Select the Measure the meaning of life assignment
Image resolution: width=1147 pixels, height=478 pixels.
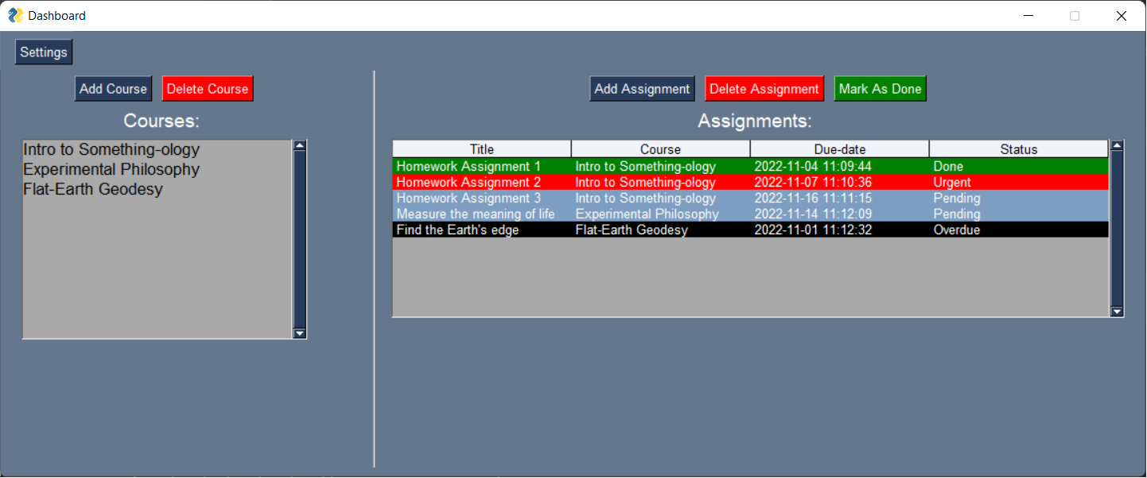click(557, 214)
